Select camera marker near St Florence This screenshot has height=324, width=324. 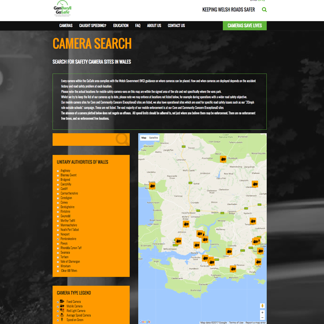[233, 269]
